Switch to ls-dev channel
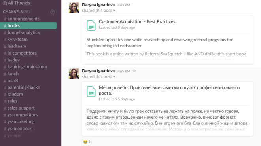This screenshot has width=261, height=146. pos(12,60)
